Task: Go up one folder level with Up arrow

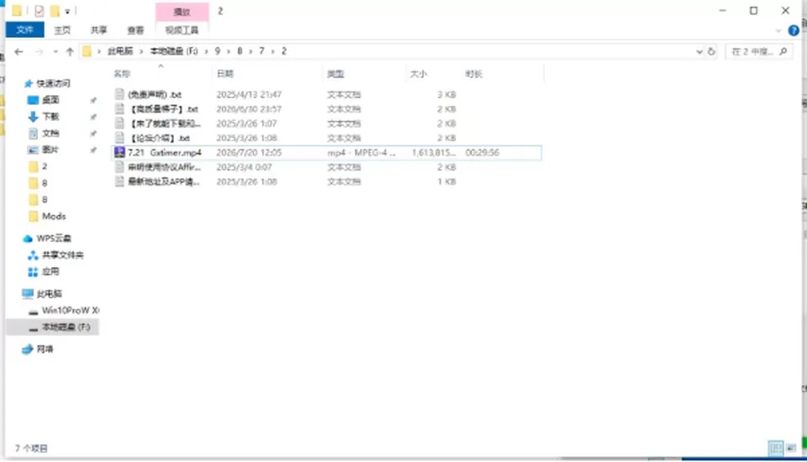Action: pos(70,51)
